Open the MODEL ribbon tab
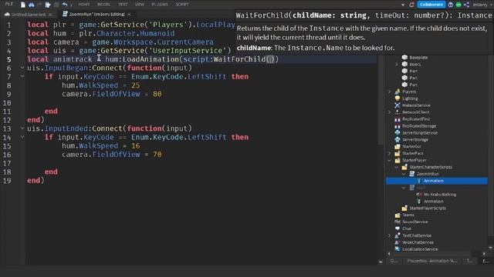This screenshot has height=277, width=494. 103,5
